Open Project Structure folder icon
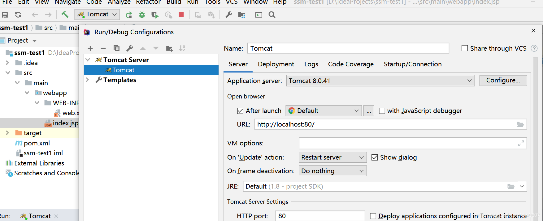543x221 pixels. pos(242,15)
